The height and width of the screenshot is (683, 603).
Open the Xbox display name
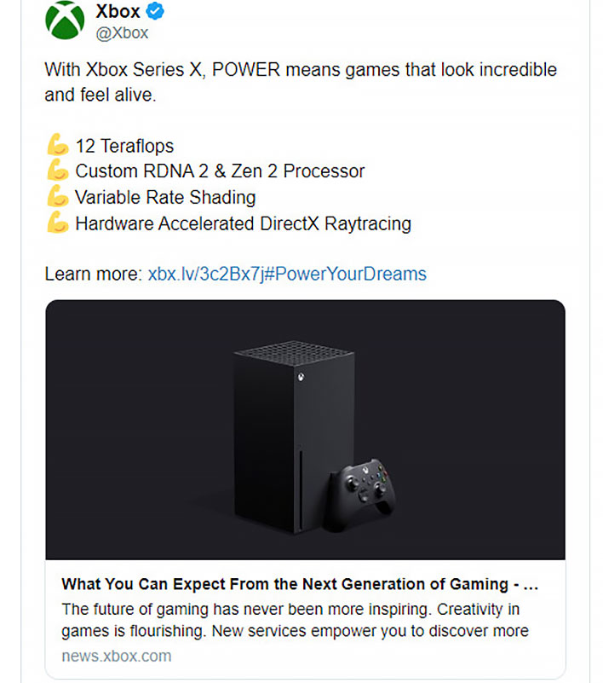click(118, 11)
